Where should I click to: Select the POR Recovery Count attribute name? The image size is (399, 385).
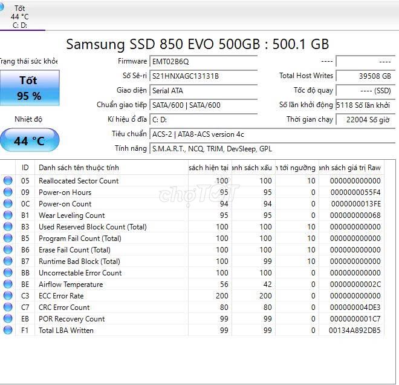click(71, 319)
